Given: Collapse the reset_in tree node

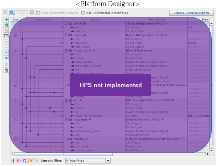Looking at the screenshot, I should (x=66, y=35).
